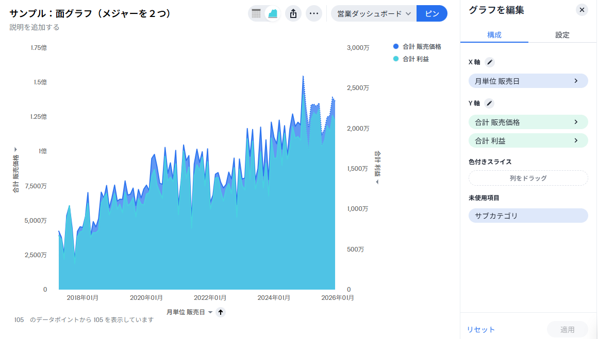598x339 pixels.
Task: Select the 構成 tab
Action: [494, 35]
